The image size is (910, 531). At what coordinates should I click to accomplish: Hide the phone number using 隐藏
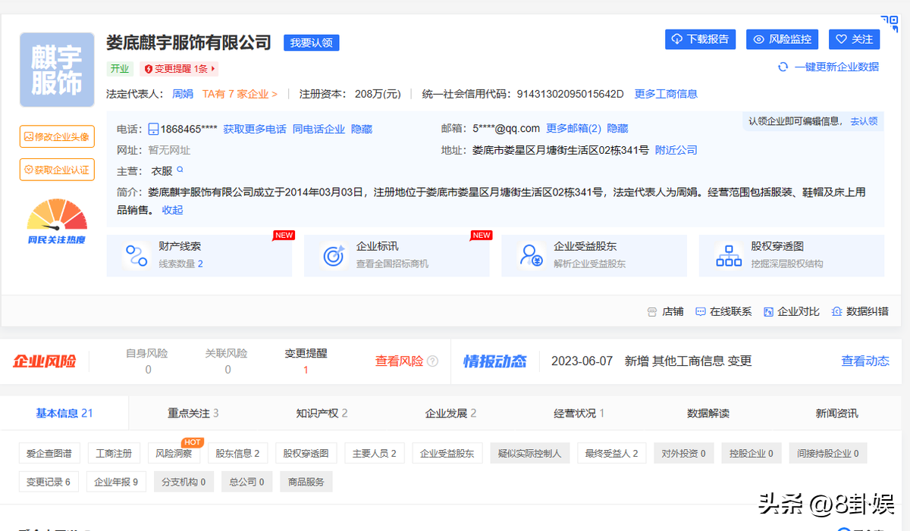click(x=360, y=129)
